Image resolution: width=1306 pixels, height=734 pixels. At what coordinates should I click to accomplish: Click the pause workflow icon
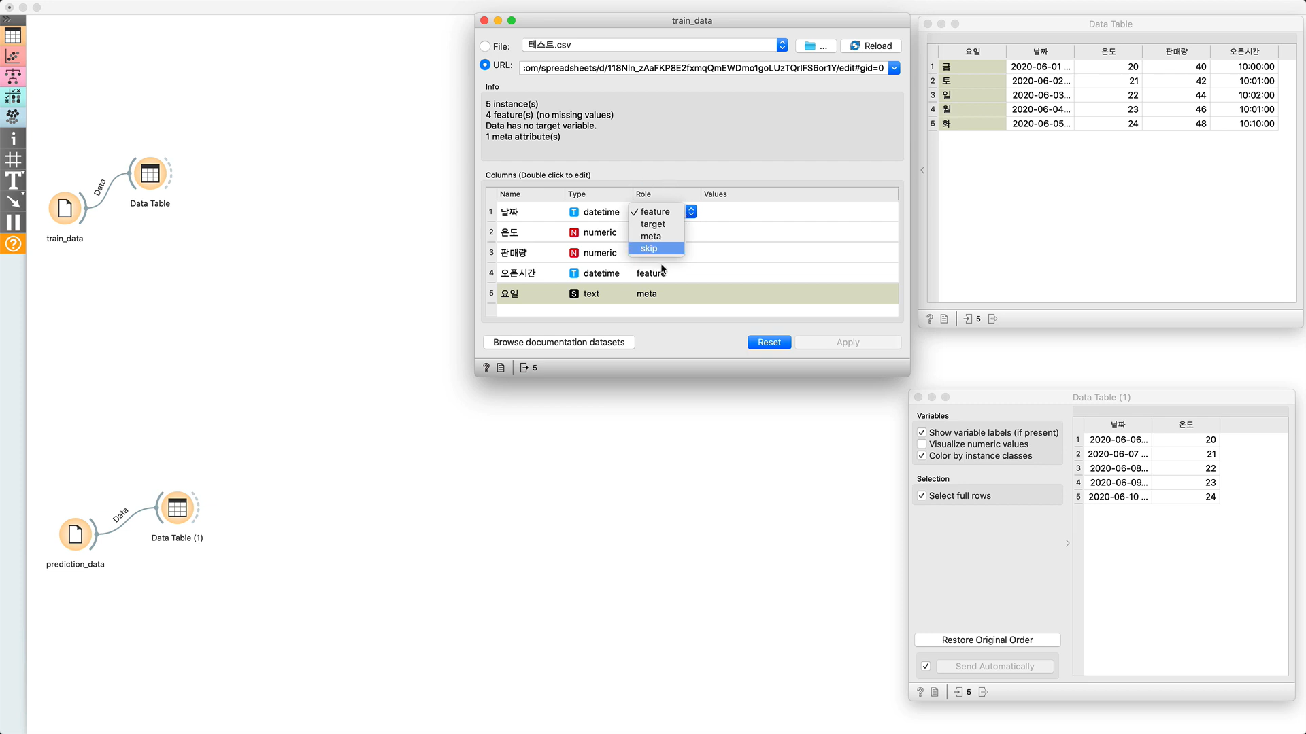13,222
